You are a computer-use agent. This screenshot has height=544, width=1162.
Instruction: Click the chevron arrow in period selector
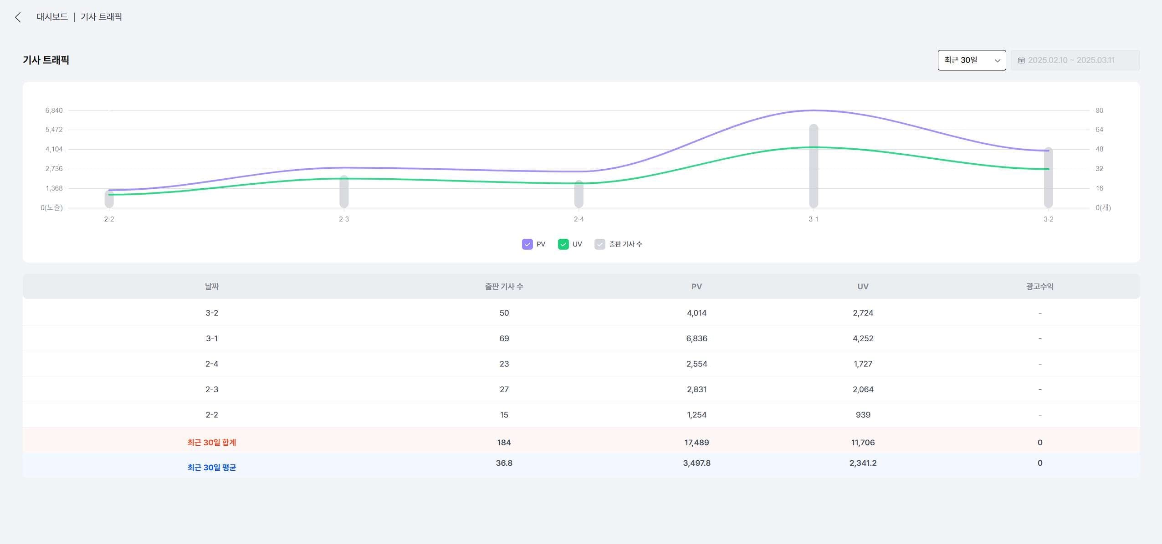(x=997, y=60)
